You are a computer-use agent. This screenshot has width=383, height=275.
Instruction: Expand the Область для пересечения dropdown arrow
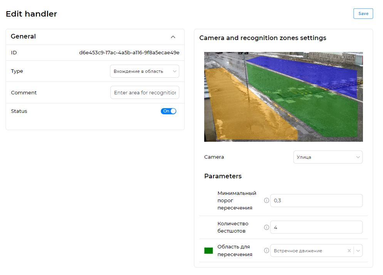coord(358,251)
